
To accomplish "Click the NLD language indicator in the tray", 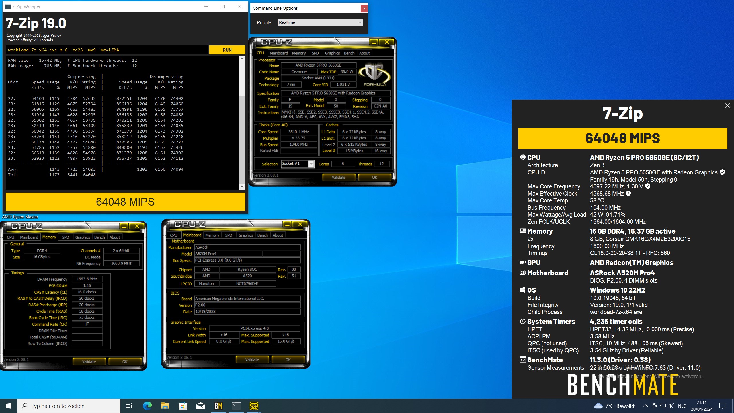I will coord(682,406).
